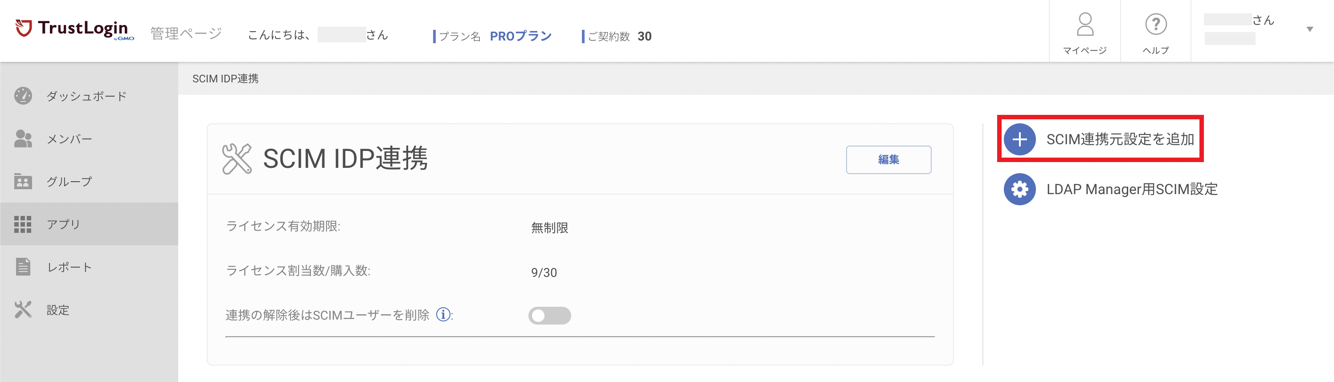Click the group folder icon
The width and height of the screenshot is (1334, 382).
click(x=23, y=181)
